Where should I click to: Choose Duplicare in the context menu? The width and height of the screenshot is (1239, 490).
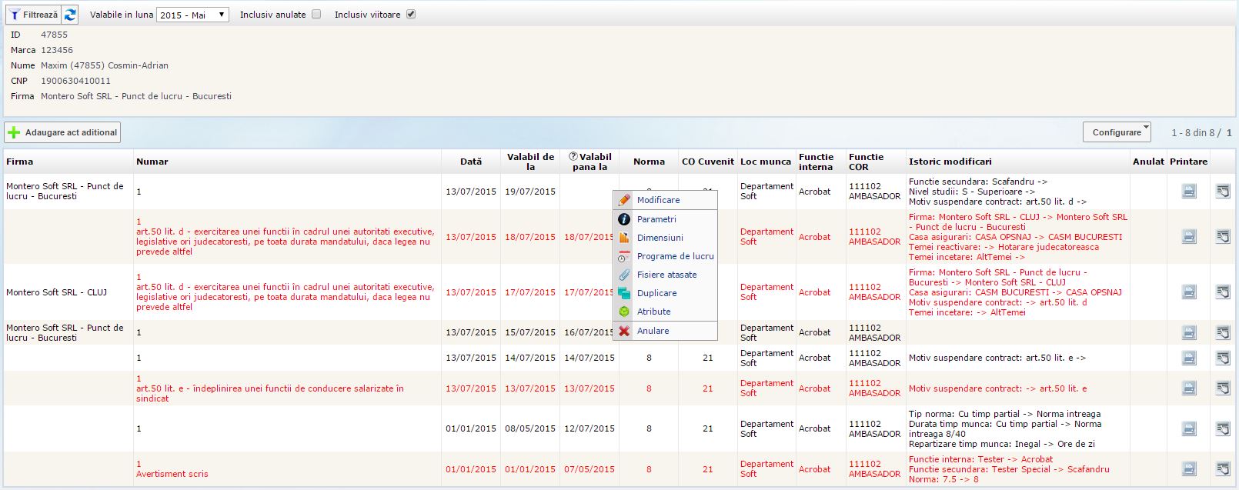pos(656,293)
